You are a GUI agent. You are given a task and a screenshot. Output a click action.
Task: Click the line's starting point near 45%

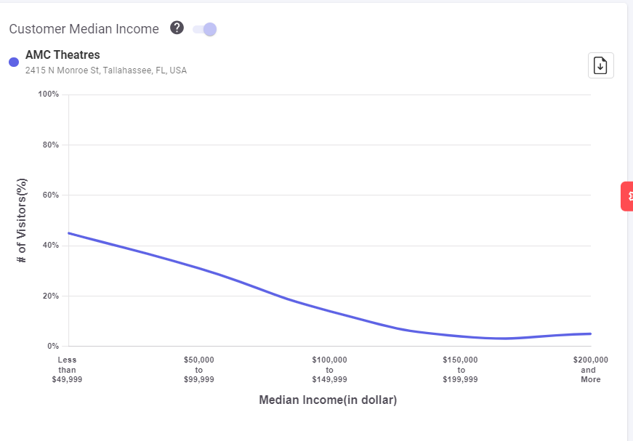point(68,233)
